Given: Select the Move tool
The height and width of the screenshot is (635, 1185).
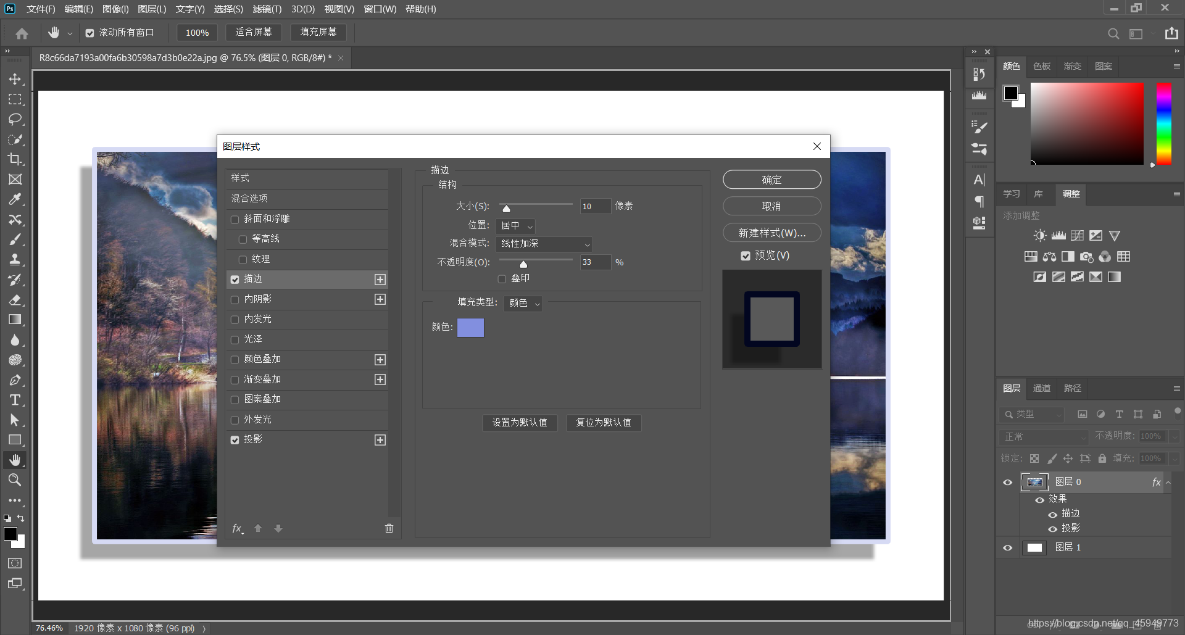Looking at the screenshot, I should pyautogui.click(x=15, y=79).
